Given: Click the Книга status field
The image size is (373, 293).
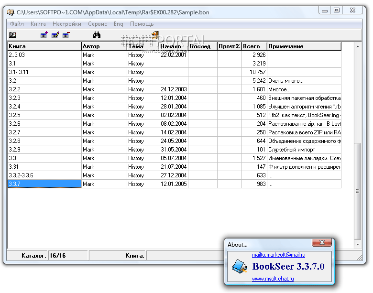Looking at the screenshot, I should (x=185, y=256).
